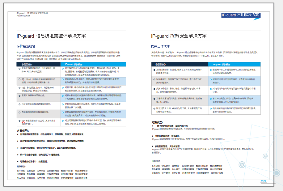Click '网络流量管控' in the 信息防泄露 module list
The image size is (283, 191).
point(67,178)
